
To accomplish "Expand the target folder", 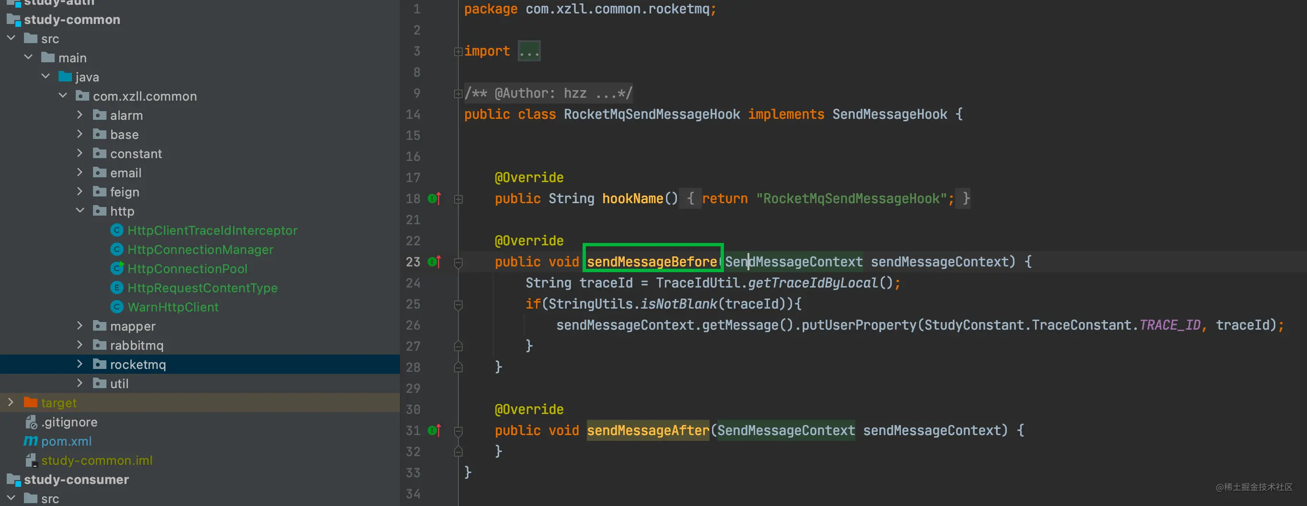I will click(x=11, y=402).
